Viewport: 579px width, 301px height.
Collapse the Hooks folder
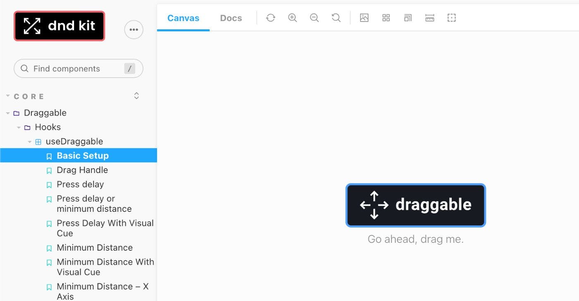(48, 127)
